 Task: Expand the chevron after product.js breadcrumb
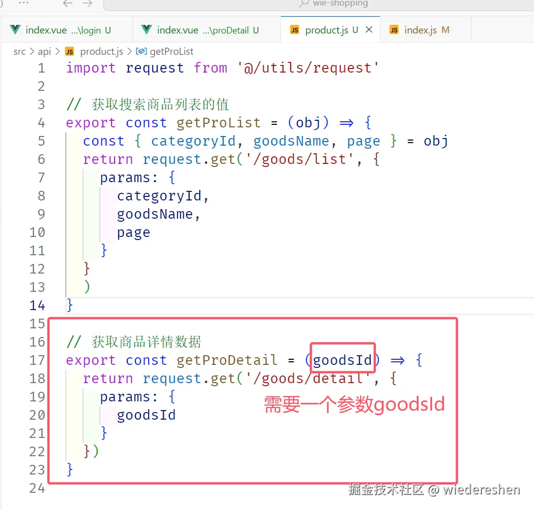pos(129,51)
